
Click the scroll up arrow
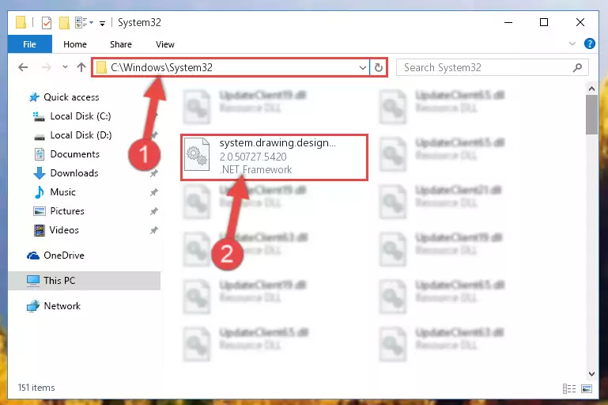(591, 89)
